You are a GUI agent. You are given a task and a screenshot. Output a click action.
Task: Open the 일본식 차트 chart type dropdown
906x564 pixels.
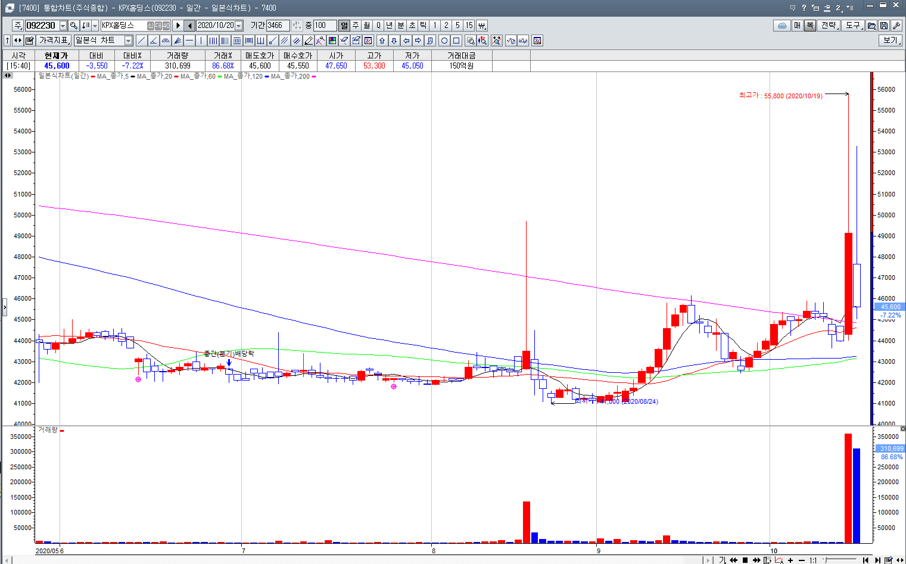pos(128,40)
